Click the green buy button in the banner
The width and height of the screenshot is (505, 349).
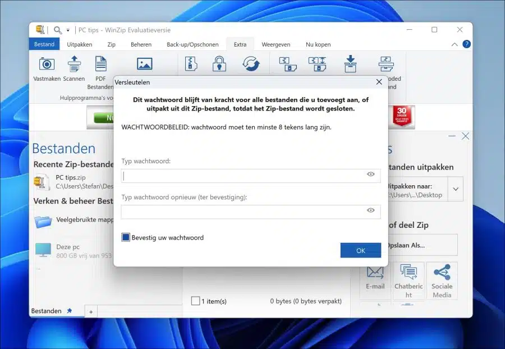[104, 118]
